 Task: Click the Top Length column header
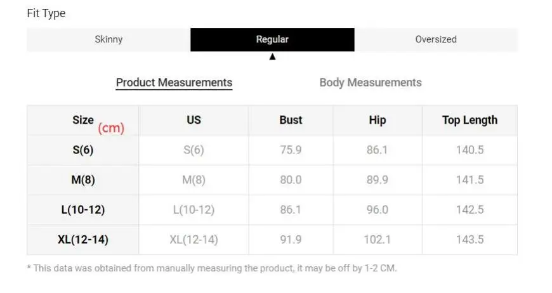(x=470, y=120)
